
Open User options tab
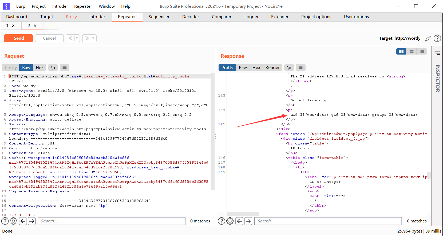point(356,16)
